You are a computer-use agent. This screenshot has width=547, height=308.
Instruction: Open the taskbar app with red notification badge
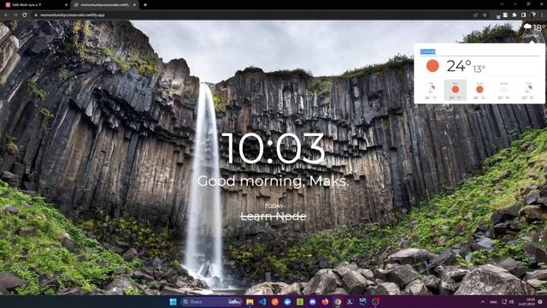376,301
